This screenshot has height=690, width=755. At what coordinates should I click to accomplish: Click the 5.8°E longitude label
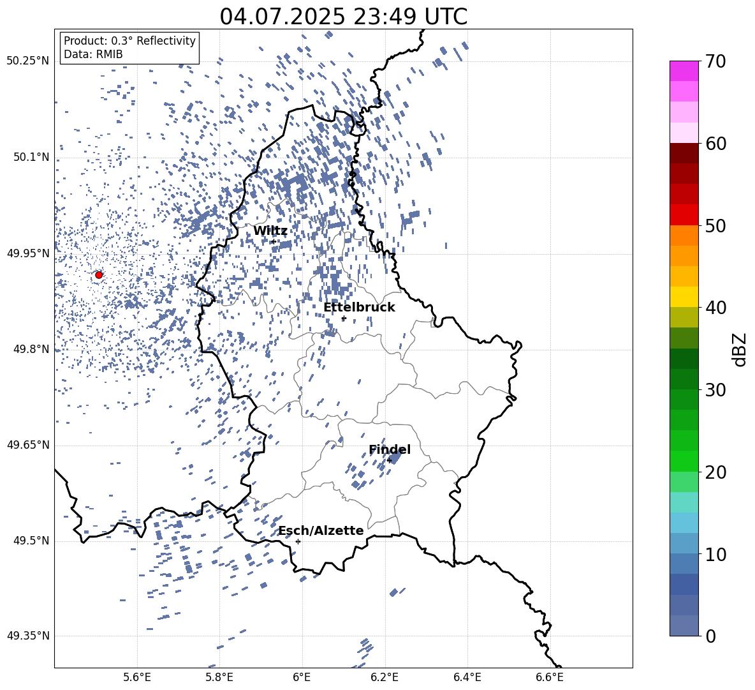(x=219, y=677)
